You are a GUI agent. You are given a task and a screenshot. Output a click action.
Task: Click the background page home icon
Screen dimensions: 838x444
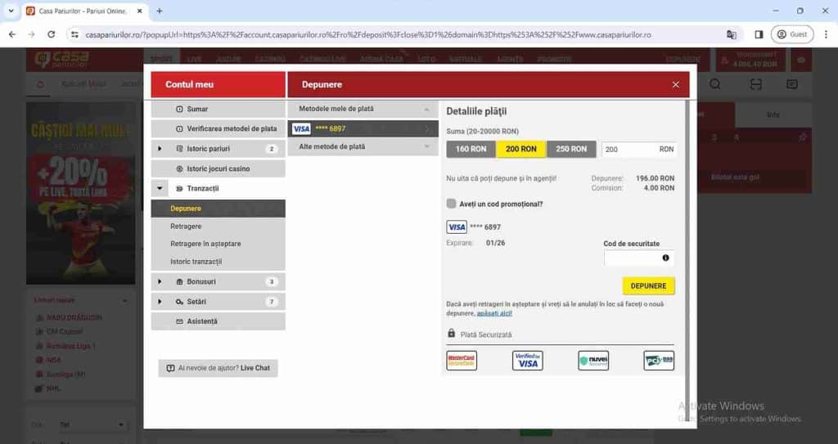[40, 84]
